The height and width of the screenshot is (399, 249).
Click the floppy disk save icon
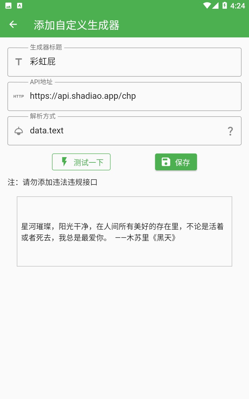tap(165, 162)
